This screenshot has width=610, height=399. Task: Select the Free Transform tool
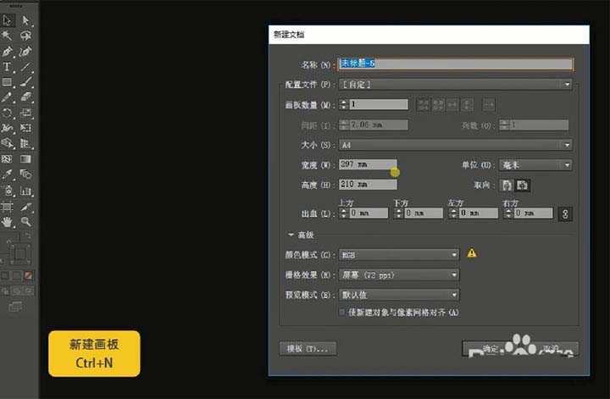point(25,128)
